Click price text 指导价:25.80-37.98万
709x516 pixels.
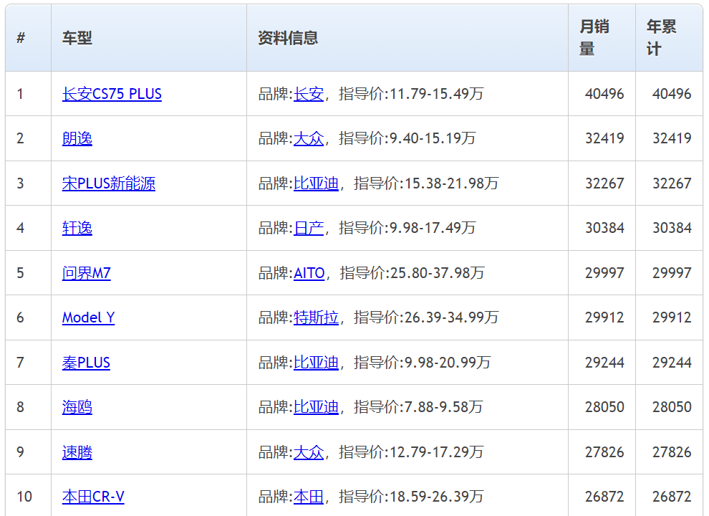(x=412, y=273)
